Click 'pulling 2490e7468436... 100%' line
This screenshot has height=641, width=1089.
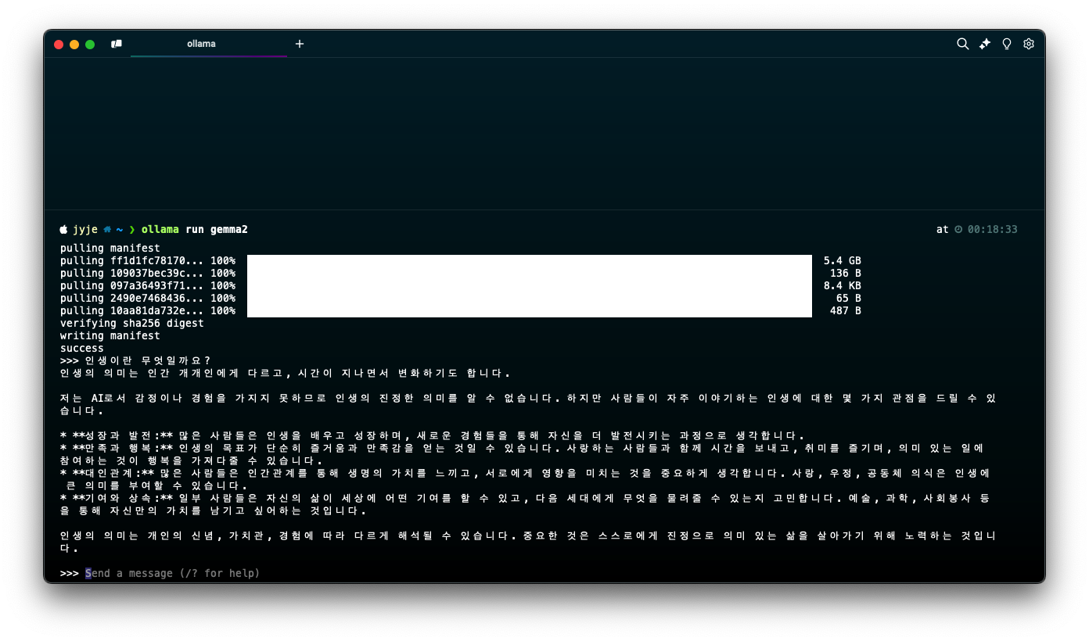tap(147, 298)
